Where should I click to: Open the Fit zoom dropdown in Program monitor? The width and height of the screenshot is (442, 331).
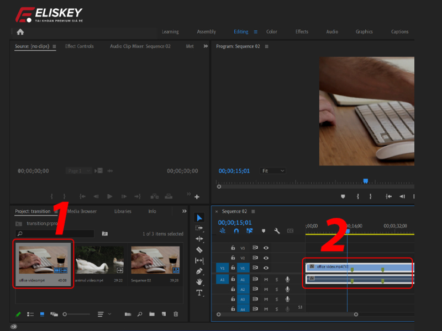pyautogui.click(x=273, y=170)
